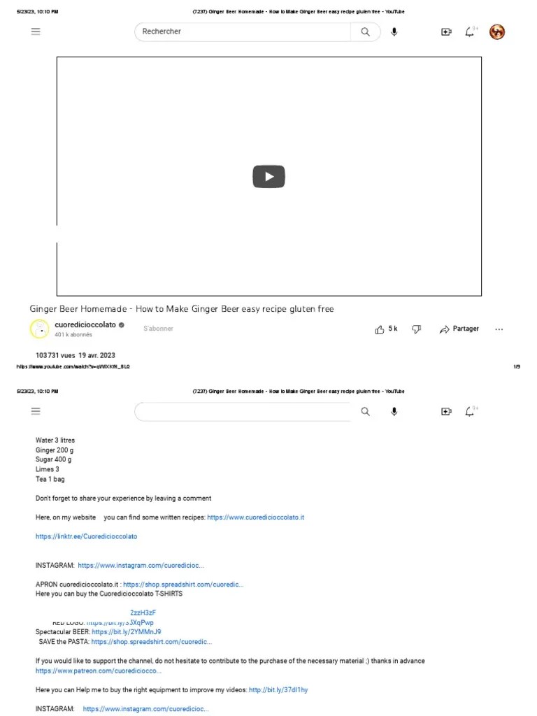
Task: Activate voice search microphone in top bar
Action: point(394,31)
